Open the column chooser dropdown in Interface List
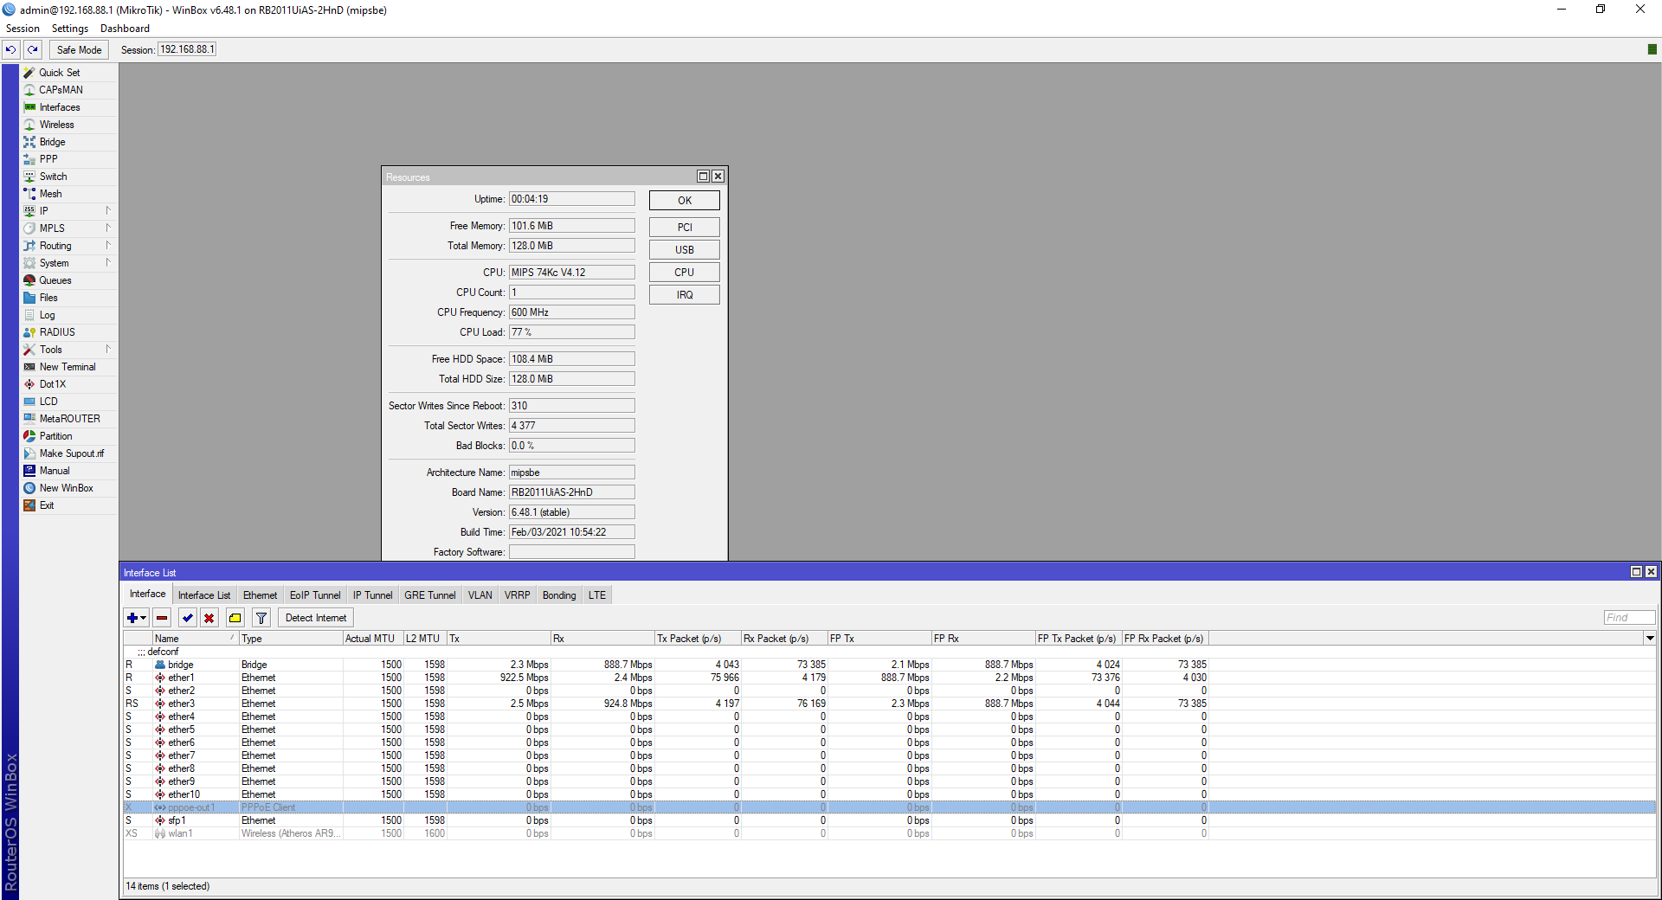The width and height of the screenshot is (1662, 900). click(1650, 639)
